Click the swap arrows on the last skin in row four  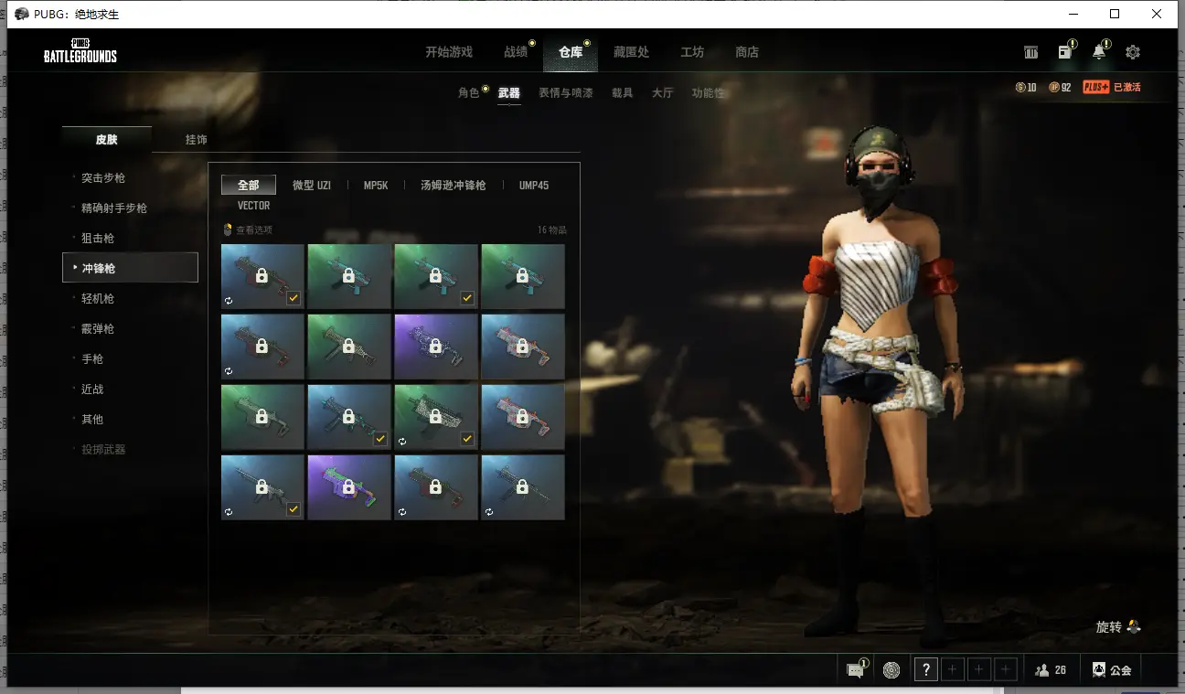tap(489, 512)
